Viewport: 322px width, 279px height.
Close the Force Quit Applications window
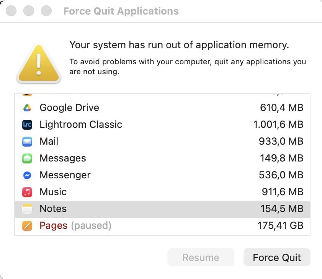pyautogui.click(x=11, y=11)
